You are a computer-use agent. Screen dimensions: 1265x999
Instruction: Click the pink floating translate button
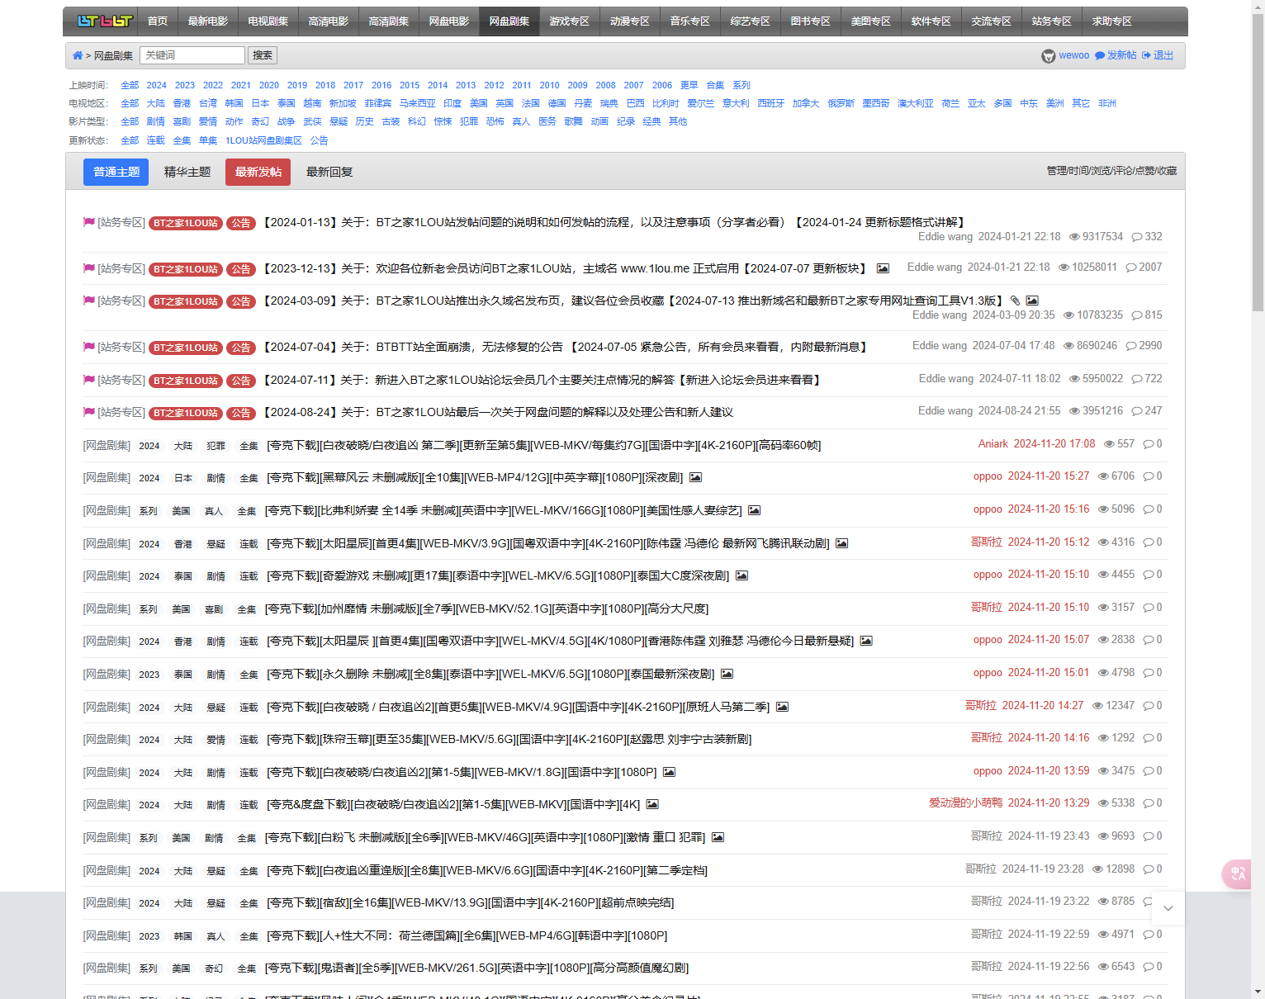(x=1238, y=874)
